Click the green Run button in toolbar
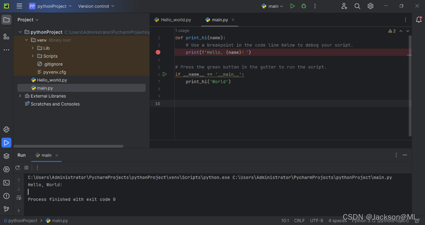The image size is (425, 225). coord(292,6)
